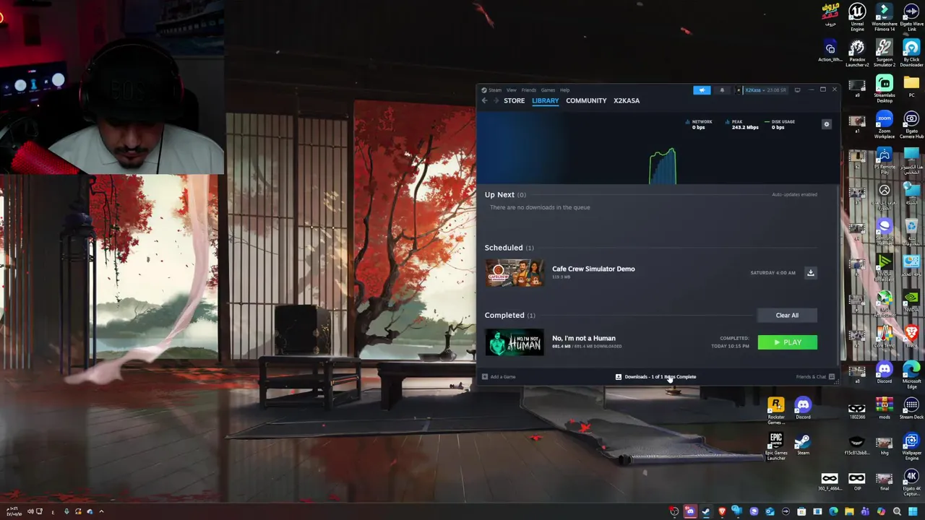The width and height of the screenshot is (925, 520).
Task: Open the X2KASA profile tab
Action: tap(627, 100)
